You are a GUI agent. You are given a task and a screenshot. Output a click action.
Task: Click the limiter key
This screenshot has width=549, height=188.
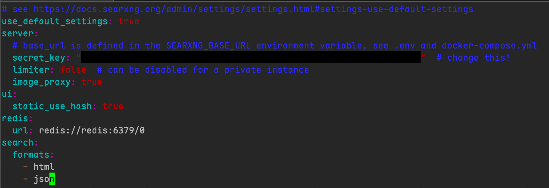click(31, 70)
